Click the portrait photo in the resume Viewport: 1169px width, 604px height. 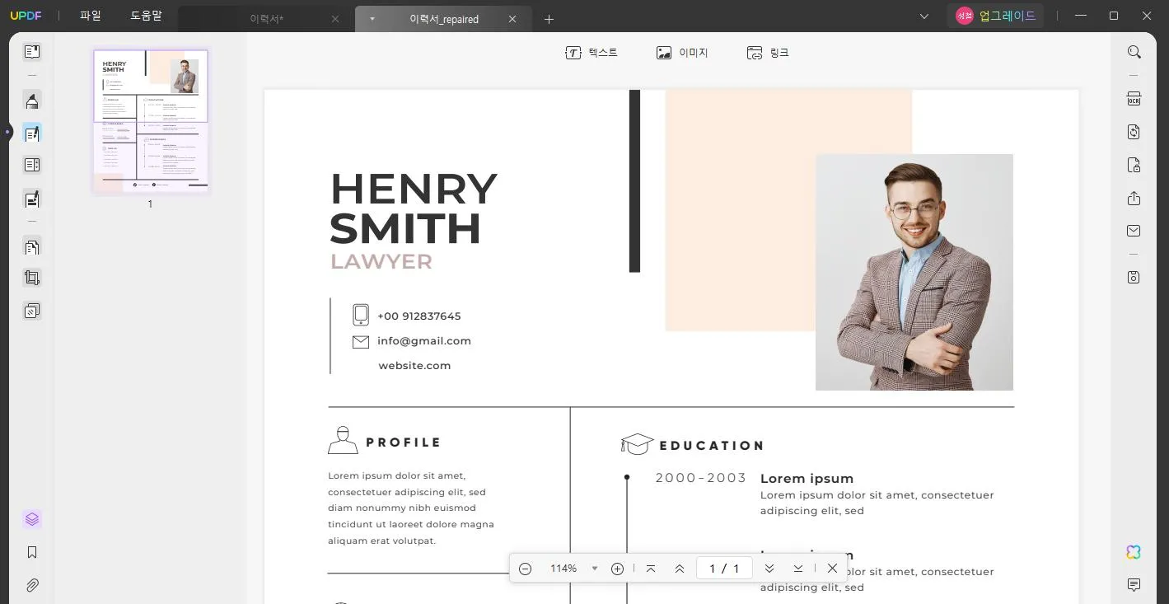pos(914,272)
